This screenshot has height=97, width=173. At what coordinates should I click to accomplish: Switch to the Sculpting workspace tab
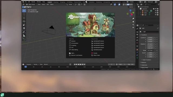tap(62, 2)
